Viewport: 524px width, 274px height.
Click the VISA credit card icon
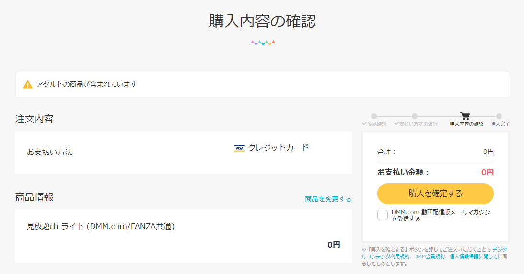pos(239,148)
